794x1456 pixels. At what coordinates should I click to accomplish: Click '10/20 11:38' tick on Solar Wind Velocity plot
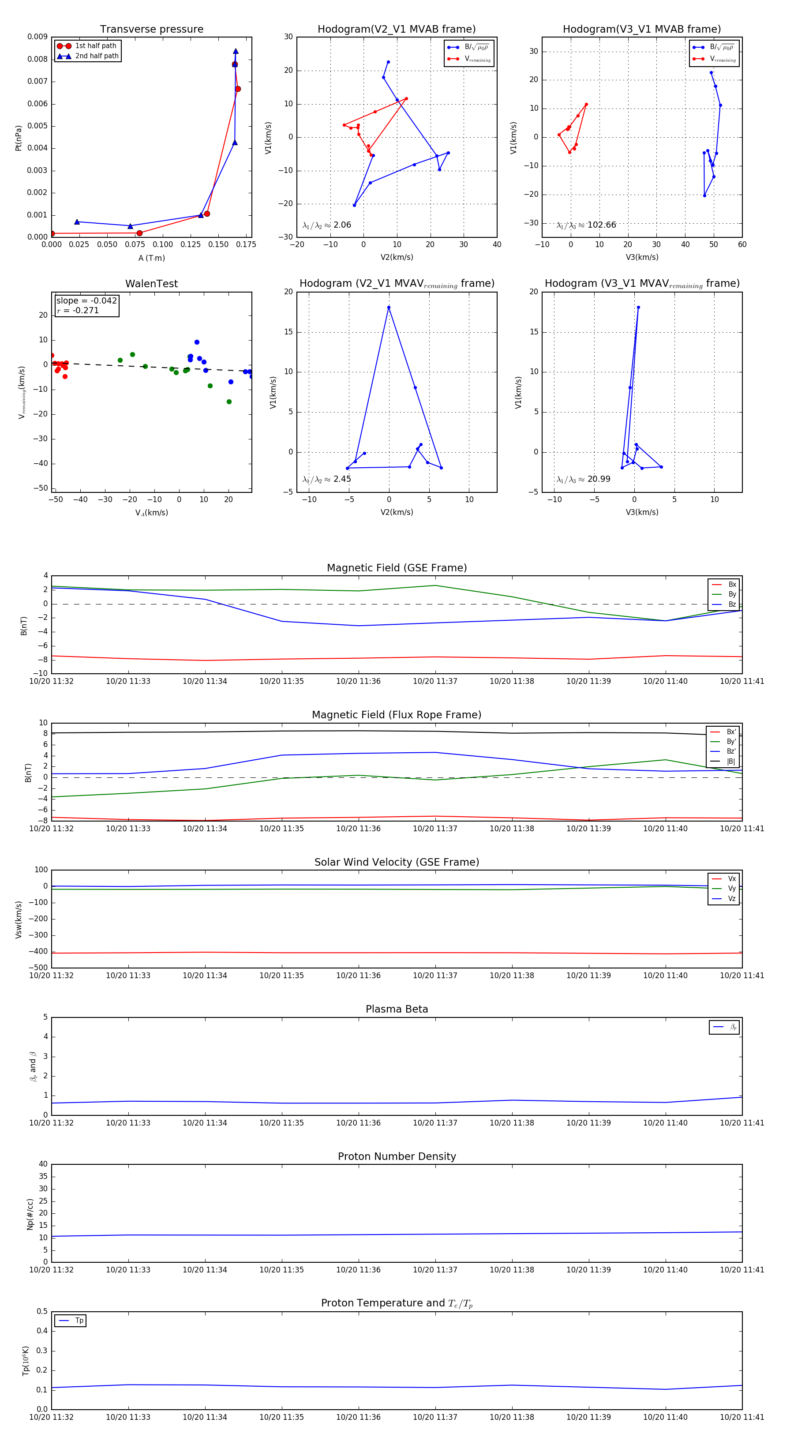512,975
